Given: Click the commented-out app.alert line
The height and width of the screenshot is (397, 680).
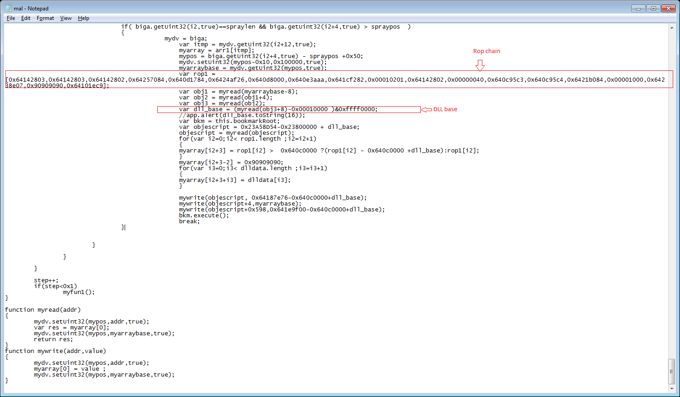Looking at the screenshot, I should 242,115.
